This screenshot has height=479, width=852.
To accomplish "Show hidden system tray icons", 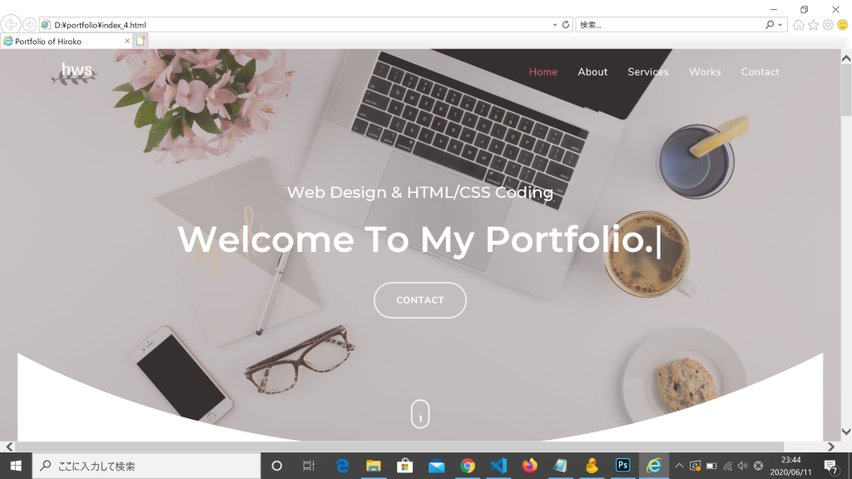I will 679,466.
